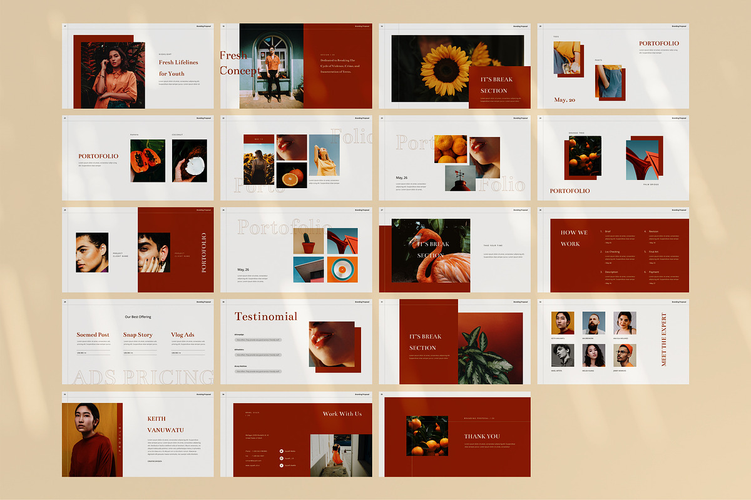Click the orange tree photo

pos(585,156)
